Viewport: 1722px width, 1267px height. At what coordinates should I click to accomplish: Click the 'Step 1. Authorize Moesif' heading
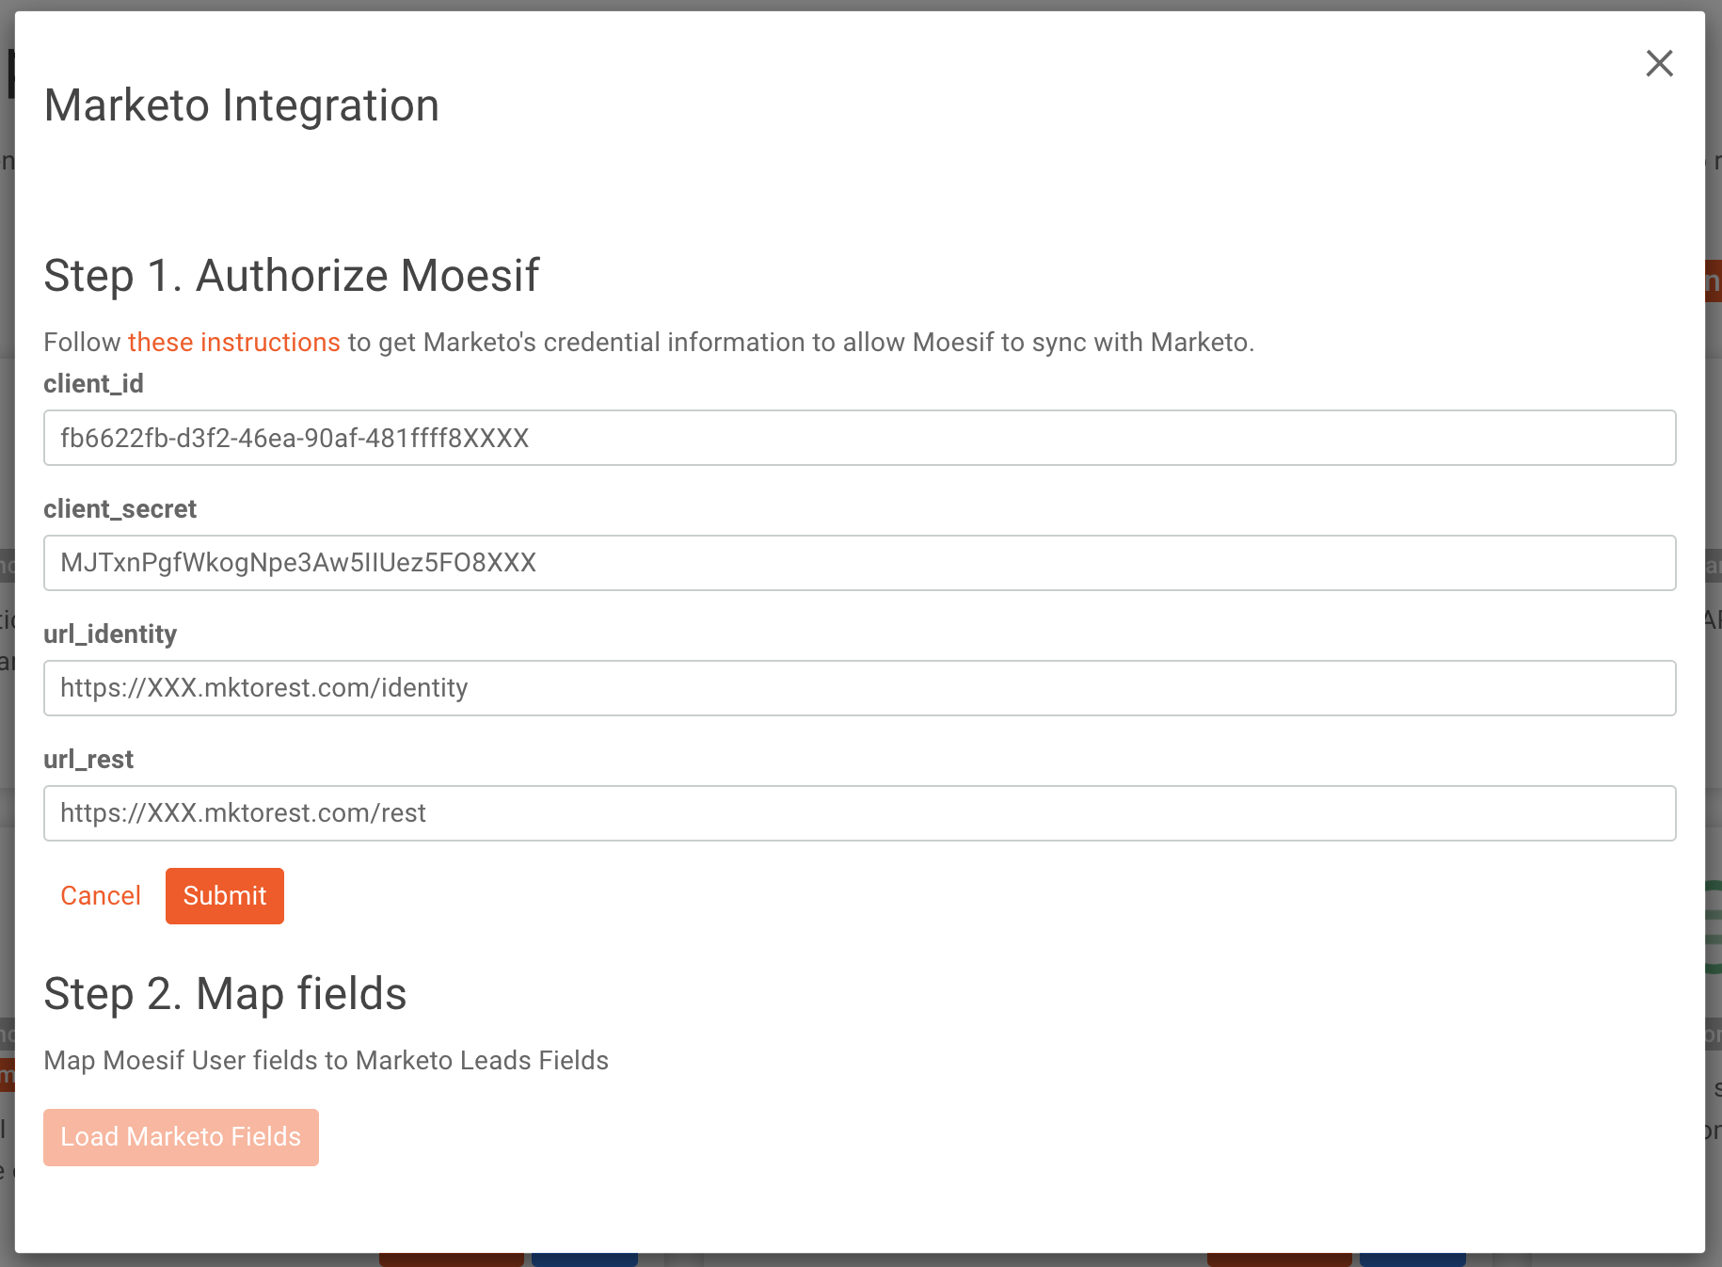coord(292,276)
